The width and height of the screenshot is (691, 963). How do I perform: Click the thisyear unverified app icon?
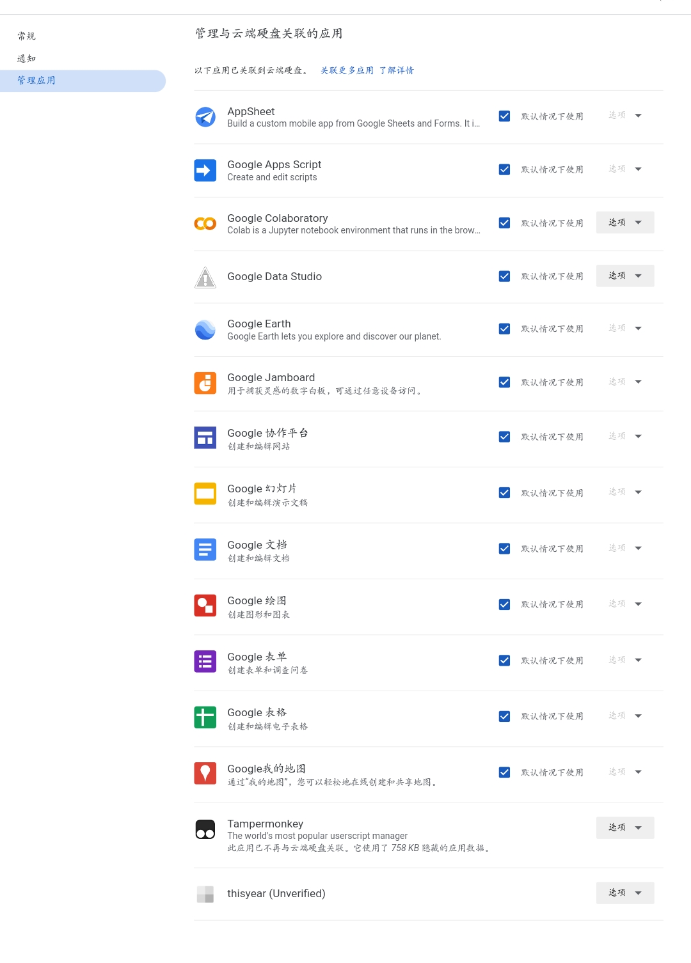click(x=205, y=894)
